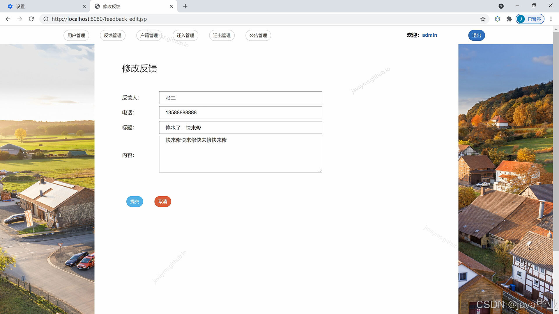Focus the 标题 input field
Screen dimensions: 559x314
240,128
